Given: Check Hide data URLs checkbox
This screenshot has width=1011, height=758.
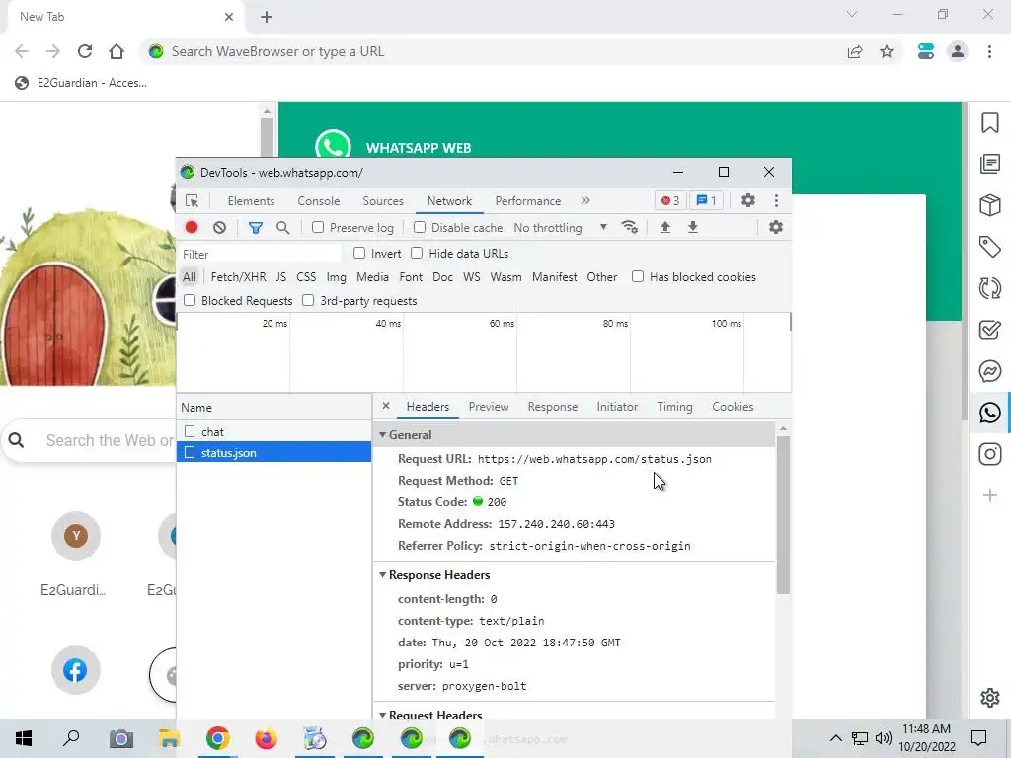Looking at the screenshot, I should pos(417,253).
